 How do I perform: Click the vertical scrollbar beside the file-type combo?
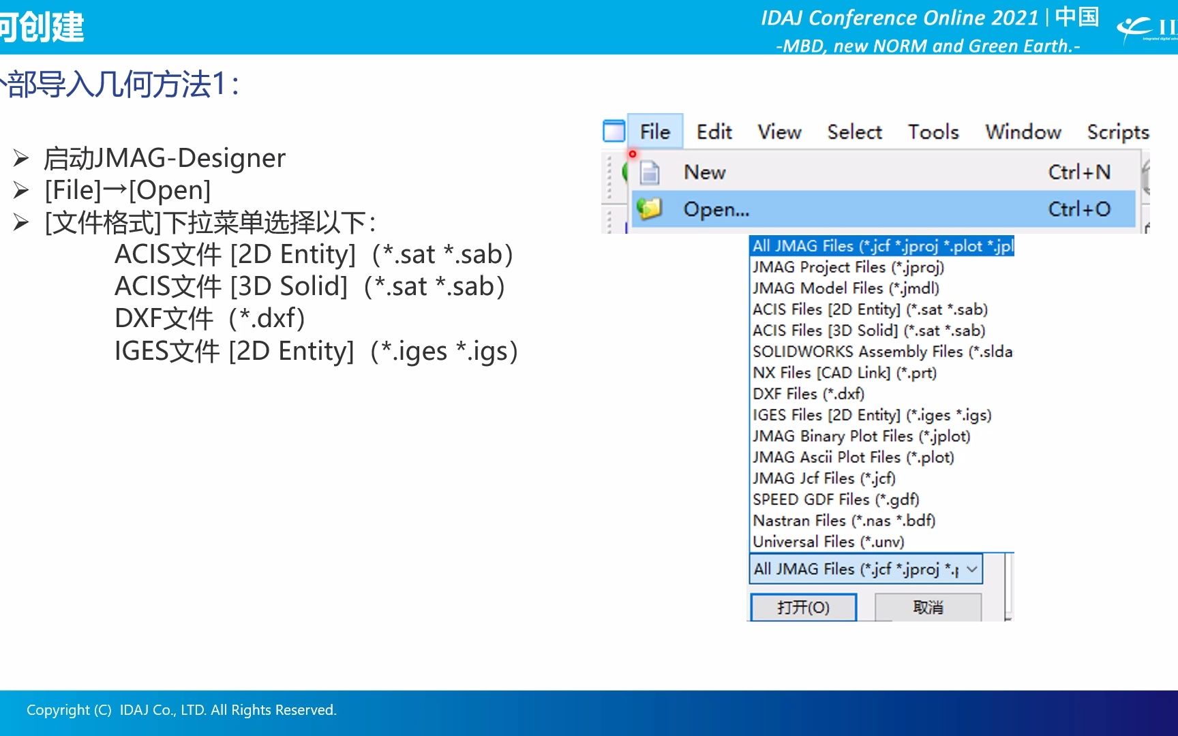point(1010,586)
